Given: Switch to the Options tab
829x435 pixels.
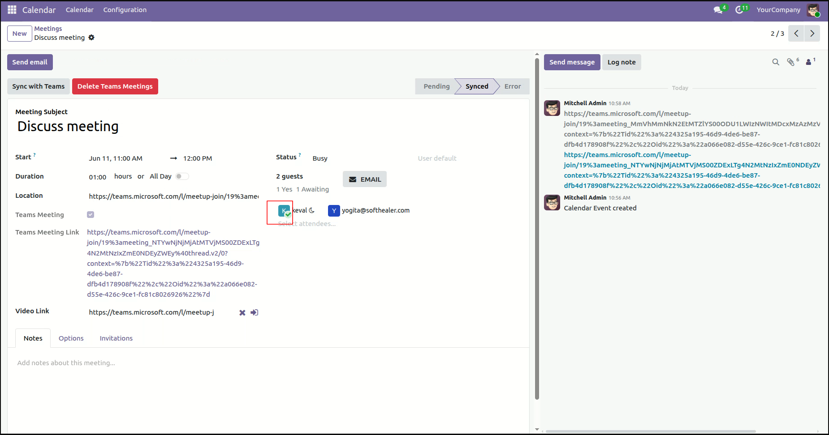Looking at the screenshot, I should coord(71,338).
